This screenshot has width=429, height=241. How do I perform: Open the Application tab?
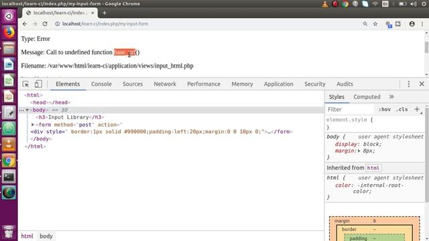point(279,84)
